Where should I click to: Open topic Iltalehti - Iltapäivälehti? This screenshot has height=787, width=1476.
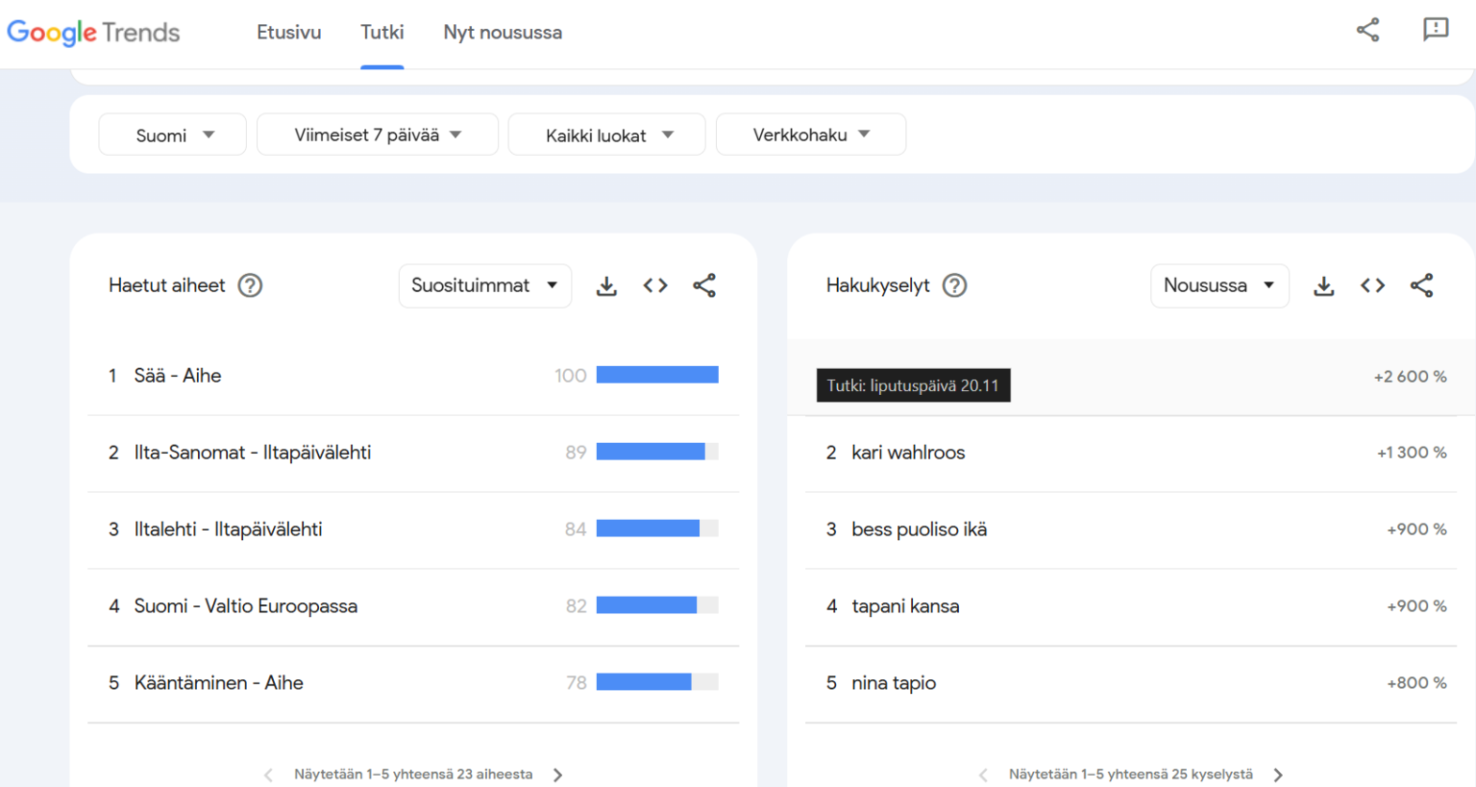coord(229,529)
